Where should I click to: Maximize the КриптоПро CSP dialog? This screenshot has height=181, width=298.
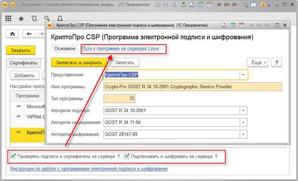277,25
